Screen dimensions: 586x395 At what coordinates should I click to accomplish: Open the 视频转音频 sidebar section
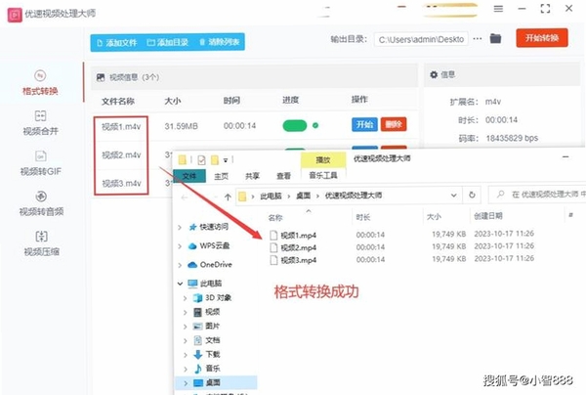click(41, 203)
